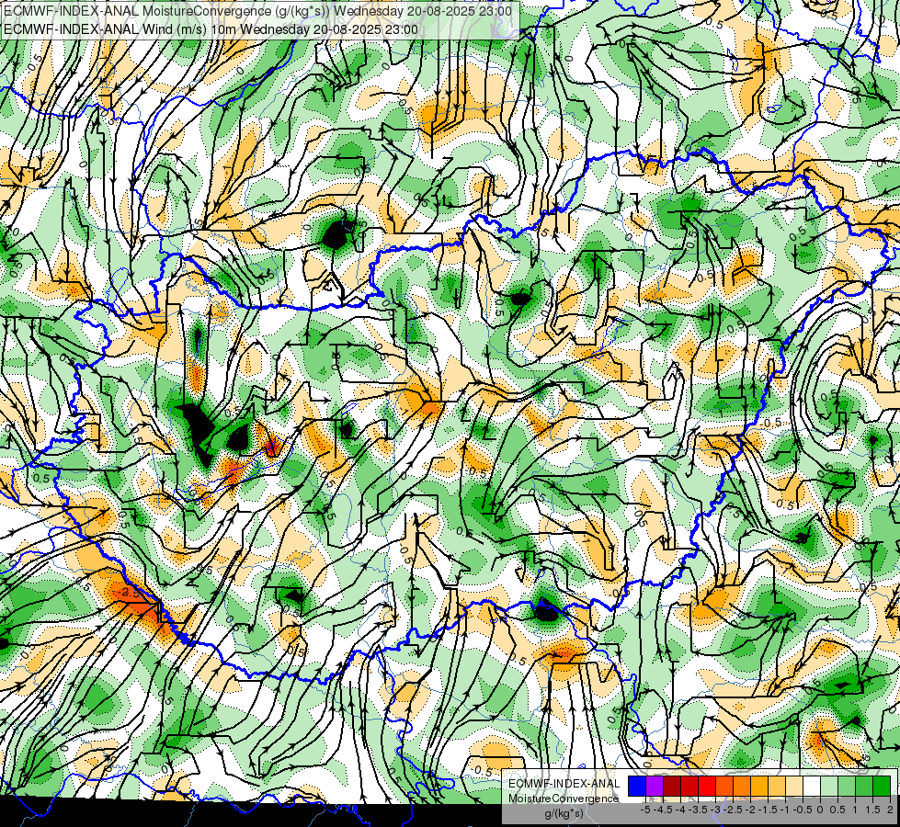Click MoistureConvergence label in the legend box
The image size is (900, 827).
[564, 799]
